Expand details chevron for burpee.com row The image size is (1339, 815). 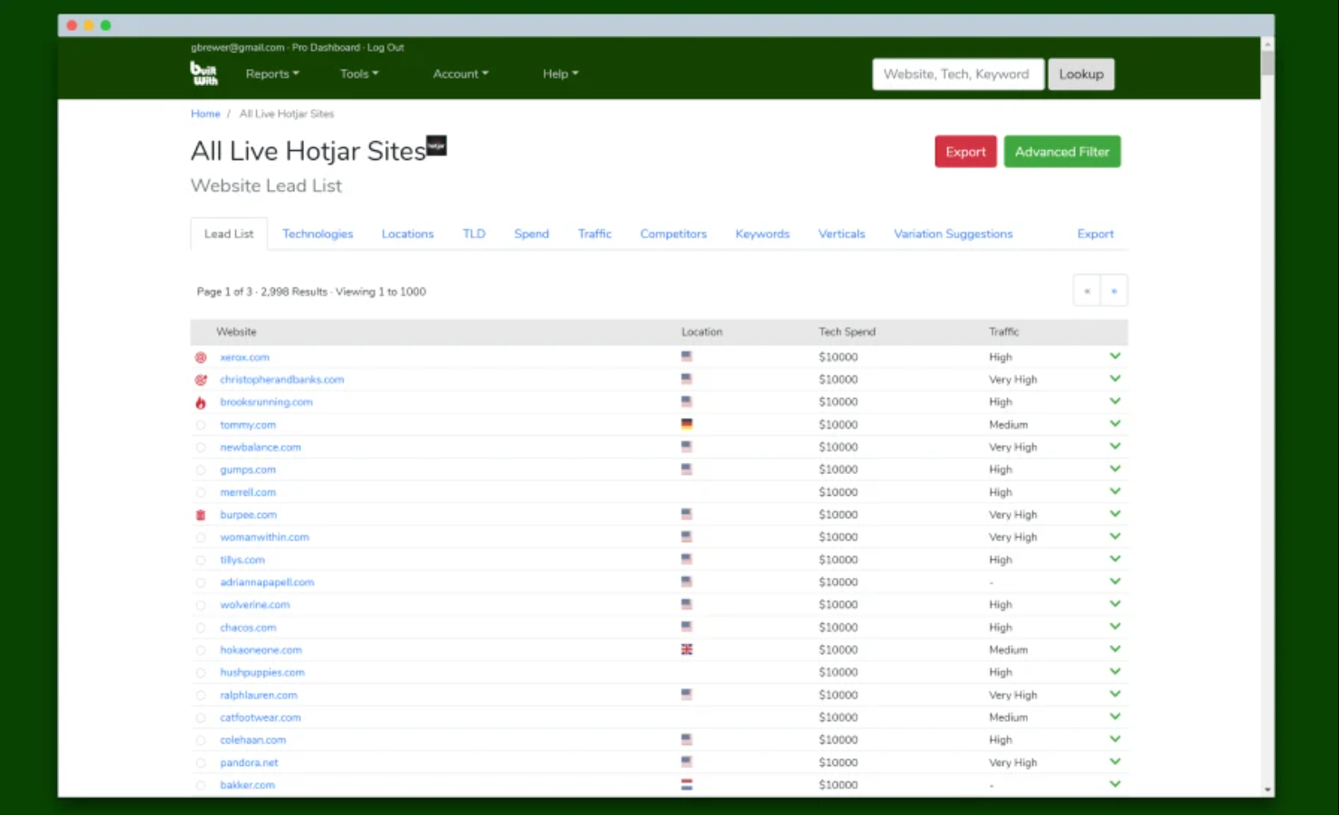(1115, 514)
